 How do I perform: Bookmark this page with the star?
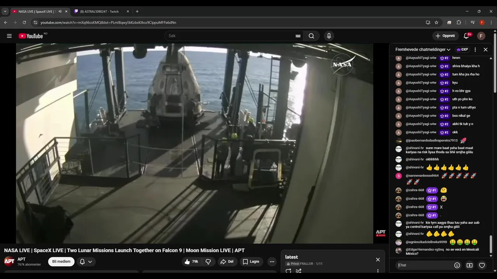point(436,22)
